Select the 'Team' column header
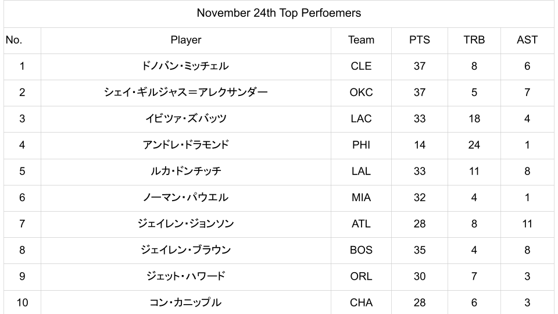The height and width of the screenshot is (314, 558). pos(361,40)
